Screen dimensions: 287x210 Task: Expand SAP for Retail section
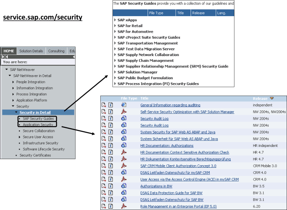pyautogui.click(x=115, y=26)
